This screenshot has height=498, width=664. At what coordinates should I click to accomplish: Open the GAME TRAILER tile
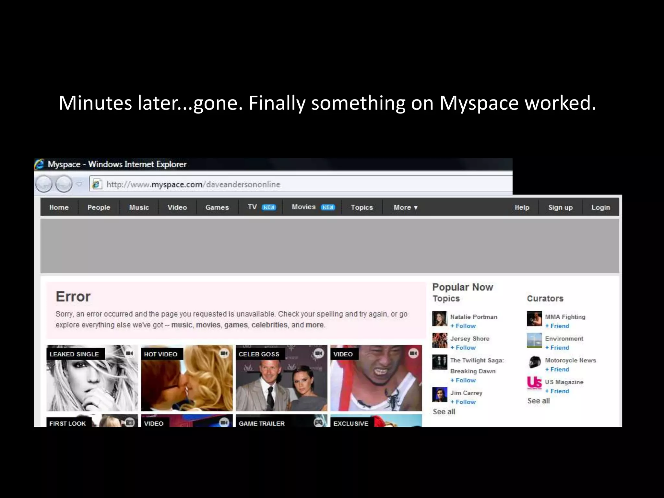pos(281,421)
